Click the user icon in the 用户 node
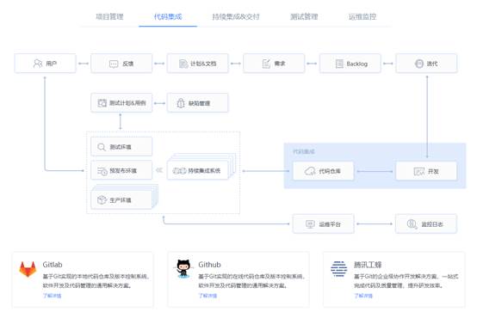Image resolution: width=477 pixels, height=312 pixels. tap(38, 64)
